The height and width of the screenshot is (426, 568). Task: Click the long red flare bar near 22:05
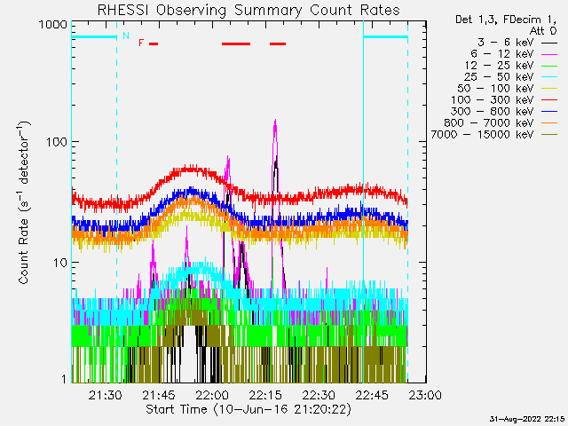[236, 43]
